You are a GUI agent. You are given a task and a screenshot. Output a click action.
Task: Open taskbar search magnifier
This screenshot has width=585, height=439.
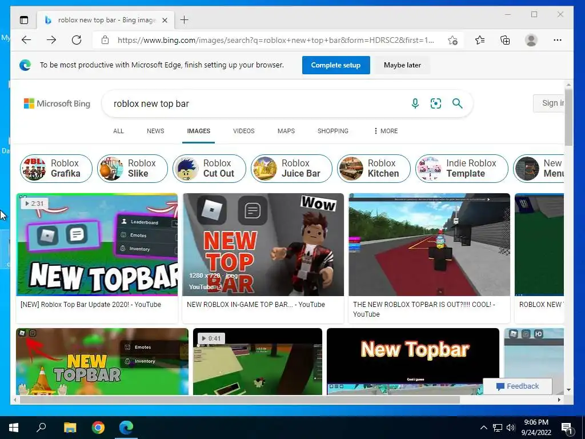(x=41, y=428)
